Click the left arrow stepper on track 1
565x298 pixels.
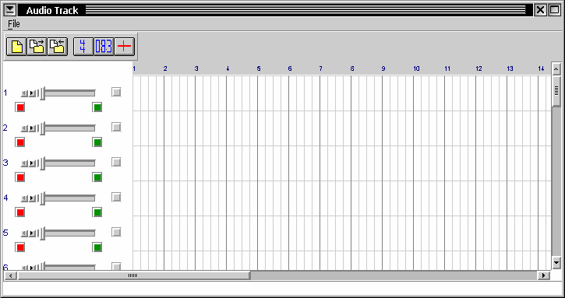pos(24,93)
